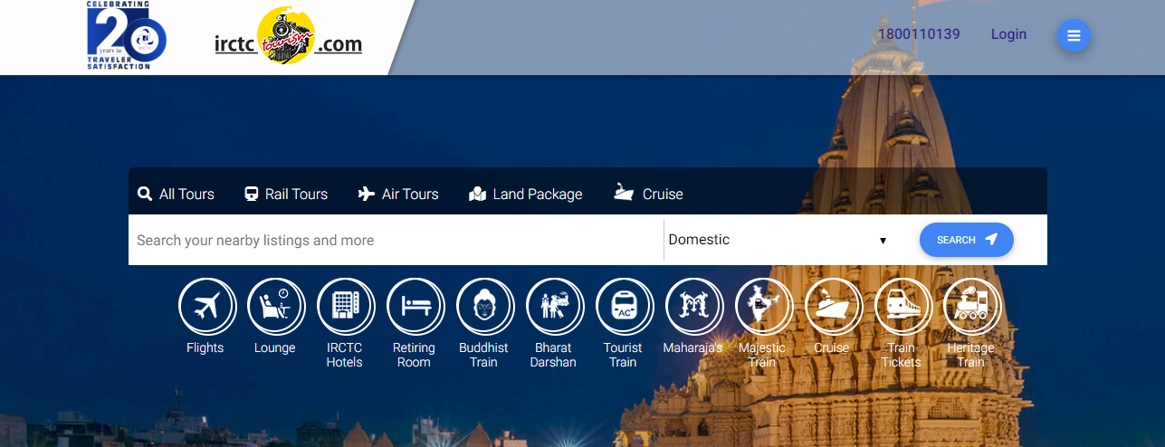Open the Lounge seat icon
Screen dimensions: 1165x447
pyautogui.click(x=277, y=307)
